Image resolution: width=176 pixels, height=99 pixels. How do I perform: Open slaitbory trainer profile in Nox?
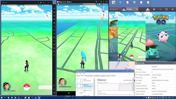[x=7, y=87]
